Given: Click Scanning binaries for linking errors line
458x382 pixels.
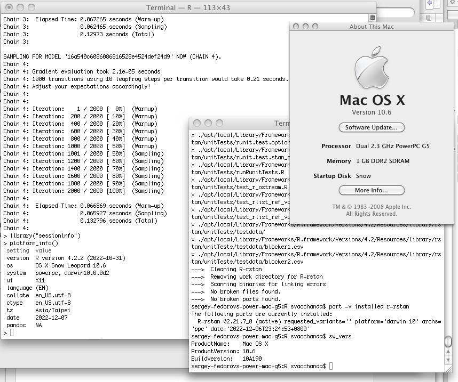Looking at the screenshot, I should [258, 284].
